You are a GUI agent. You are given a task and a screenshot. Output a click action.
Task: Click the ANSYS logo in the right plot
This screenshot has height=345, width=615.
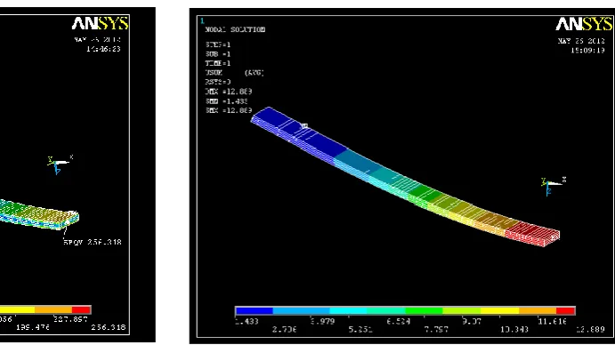click(584, 24)
